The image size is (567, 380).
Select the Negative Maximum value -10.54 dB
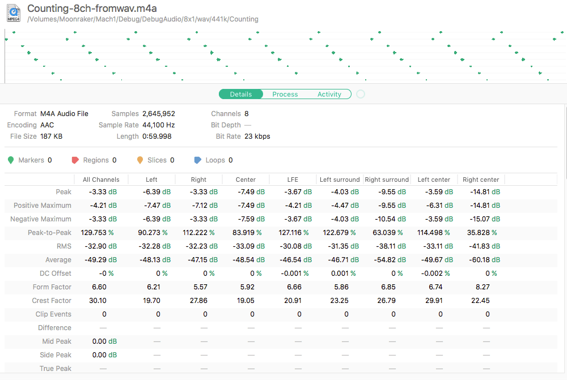tap(390, 219)
